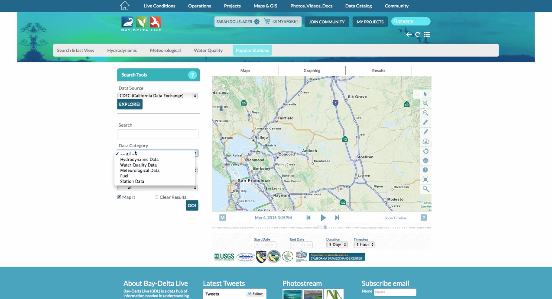Click the cloud upload icon

pyautogui.click(x=425, y=141)
